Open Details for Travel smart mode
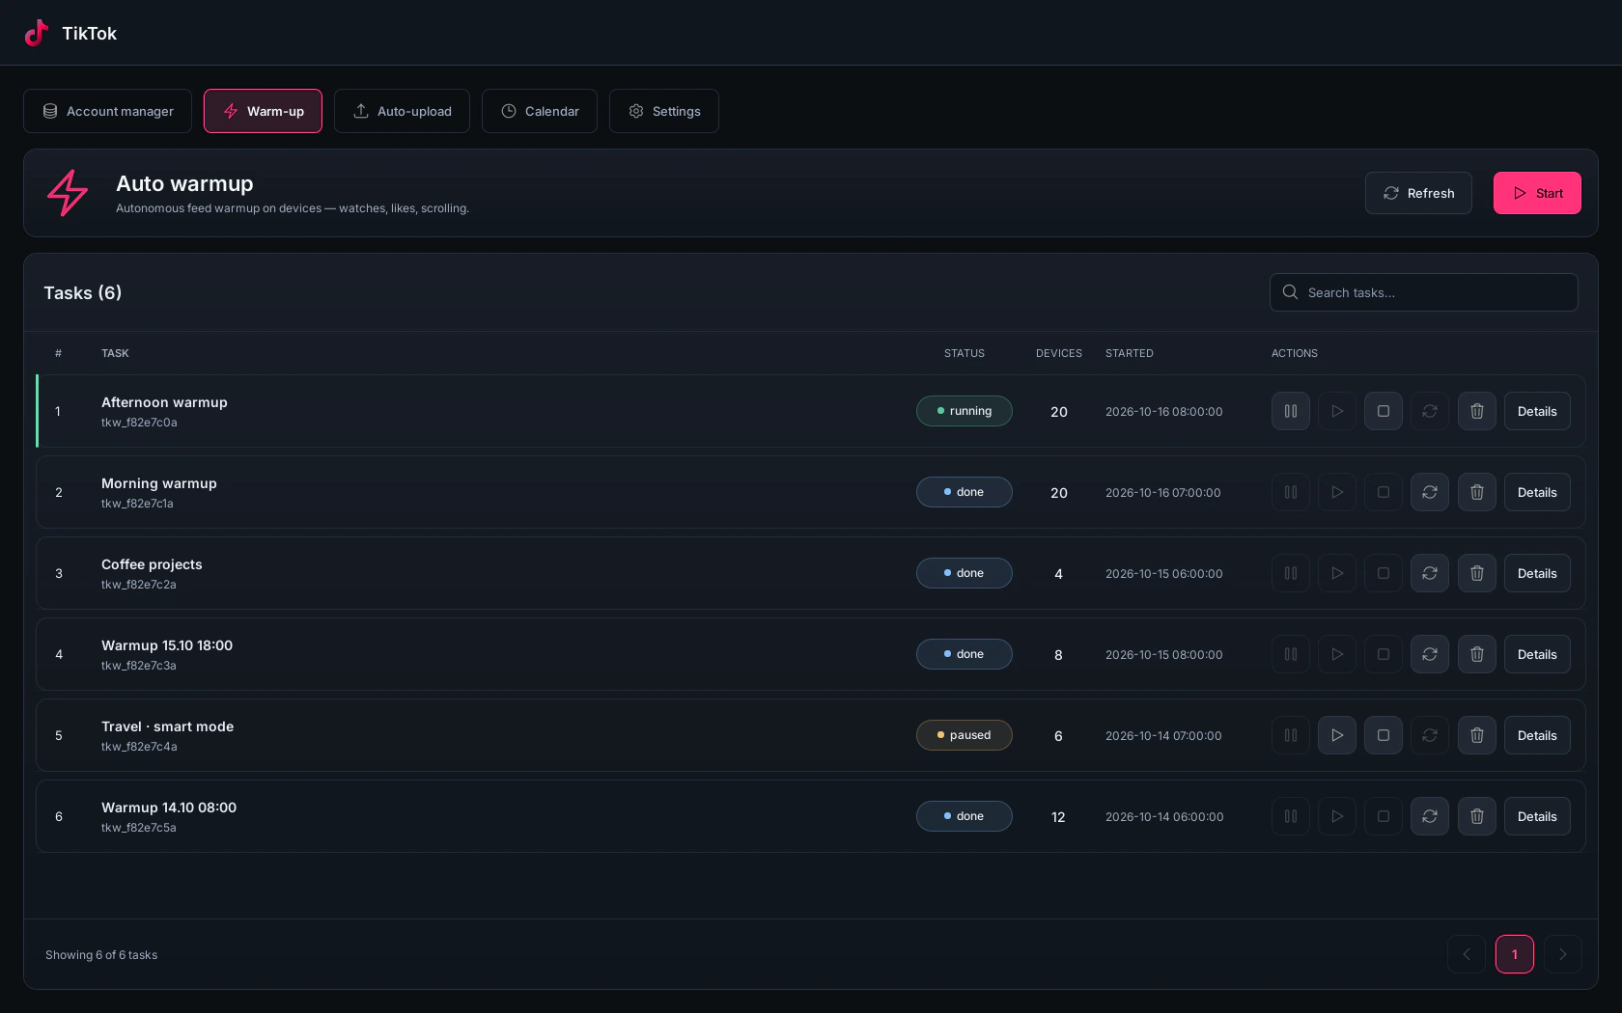 click(x=1537, y=735)
